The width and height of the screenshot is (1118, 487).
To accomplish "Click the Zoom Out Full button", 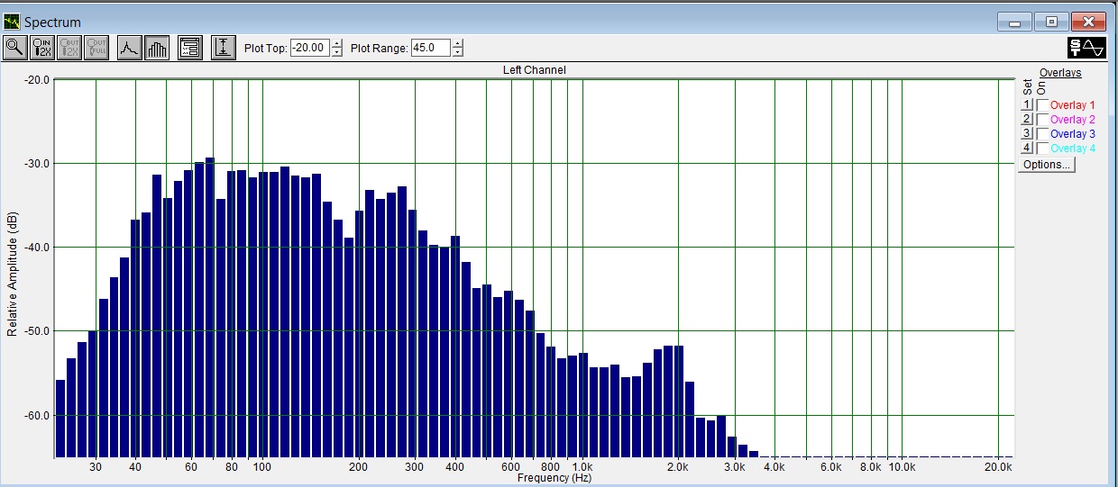I will (x=96, y=48).
